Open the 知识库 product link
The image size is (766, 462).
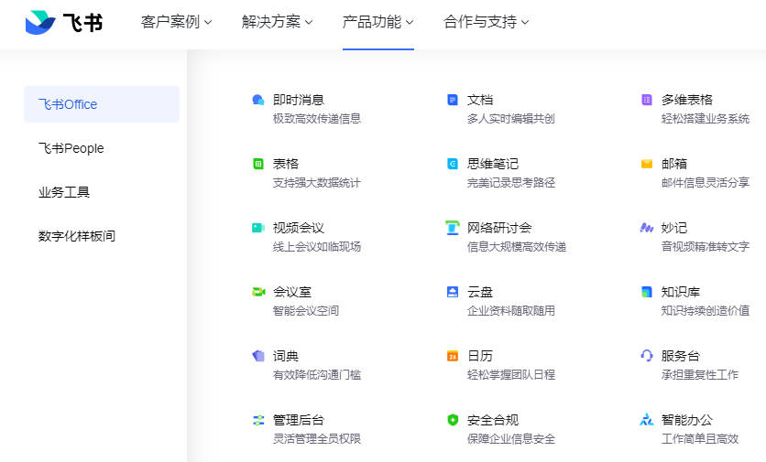pyautogui.click(x=681, y=292)
